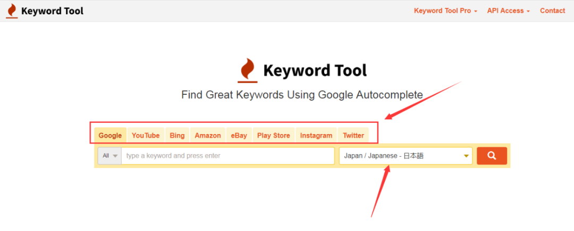Open the API Access menu
This screenshot has height=231, width=574.
509,11
